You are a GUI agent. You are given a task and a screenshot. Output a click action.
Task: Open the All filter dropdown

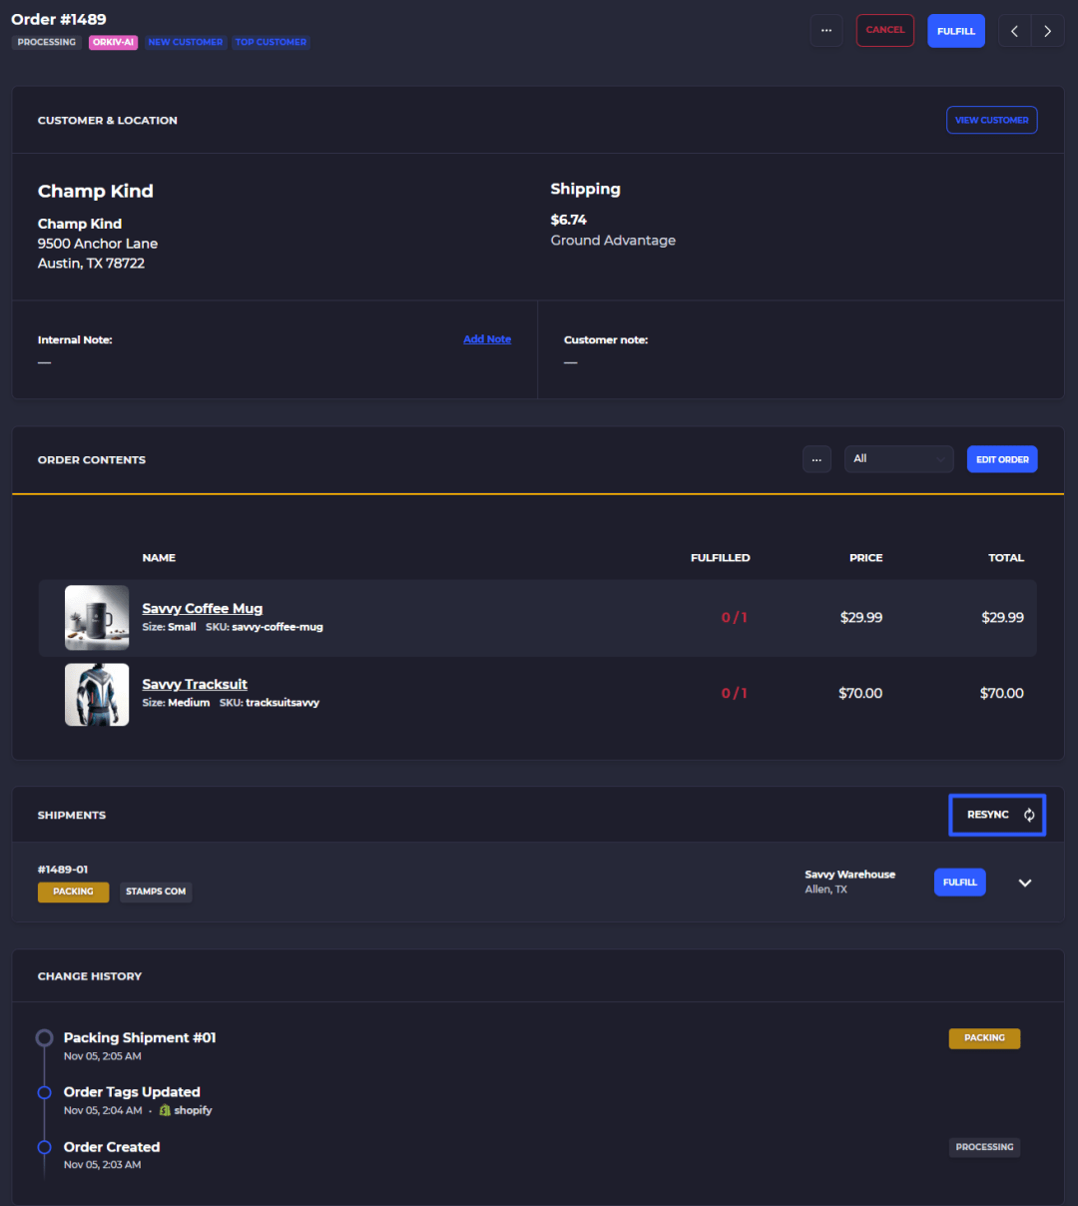[898, 459]
